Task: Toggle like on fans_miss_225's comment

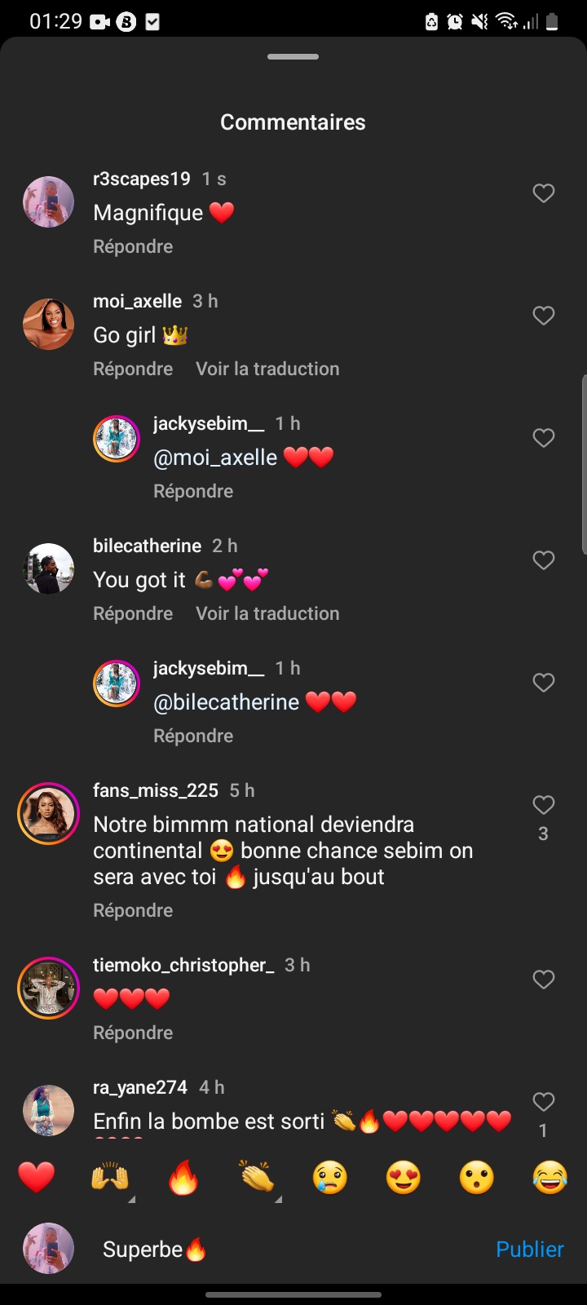Action: coord(543,805)
